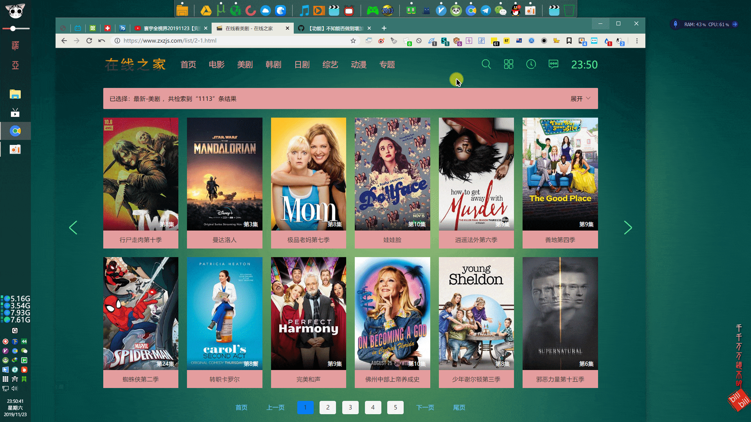The height and width of the screenshot is (422, 751).
Task: Open the 专题 navigation menu
Action: click(x=387, y=64)
